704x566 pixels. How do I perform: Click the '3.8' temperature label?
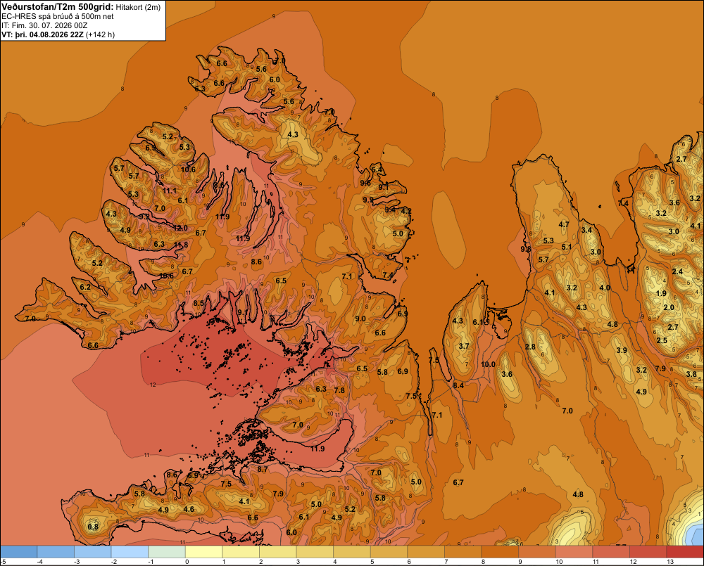point(691,374)
